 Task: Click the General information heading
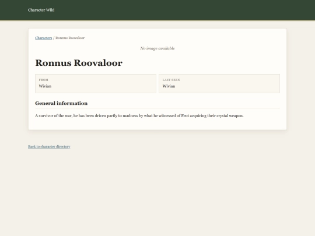click(x=61, y=103)
